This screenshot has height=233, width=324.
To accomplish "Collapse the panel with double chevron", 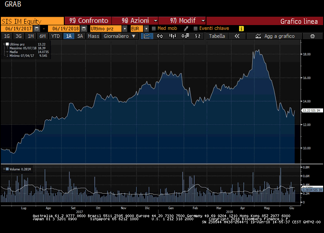I will pos(237,36).
